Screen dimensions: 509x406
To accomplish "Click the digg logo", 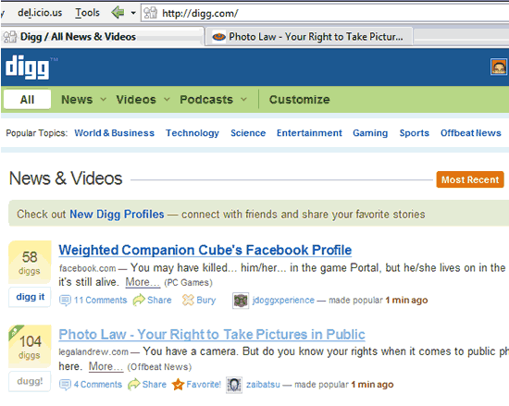I will tap(28, 68).
